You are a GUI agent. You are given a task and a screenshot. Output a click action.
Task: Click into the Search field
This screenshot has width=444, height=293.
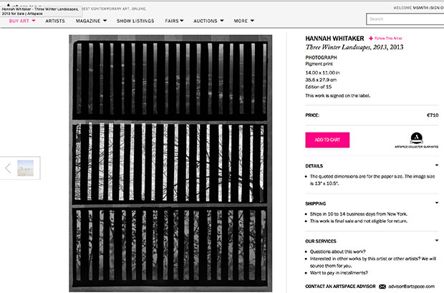coord(405,19)
